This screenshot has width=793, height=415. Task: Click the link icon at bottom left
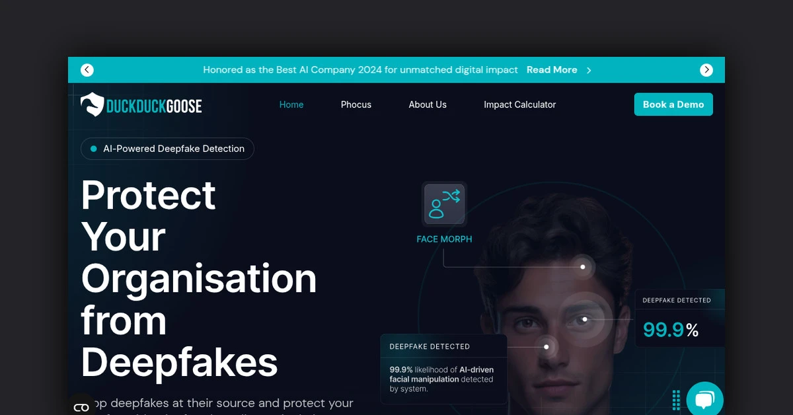tap(81, 407)
